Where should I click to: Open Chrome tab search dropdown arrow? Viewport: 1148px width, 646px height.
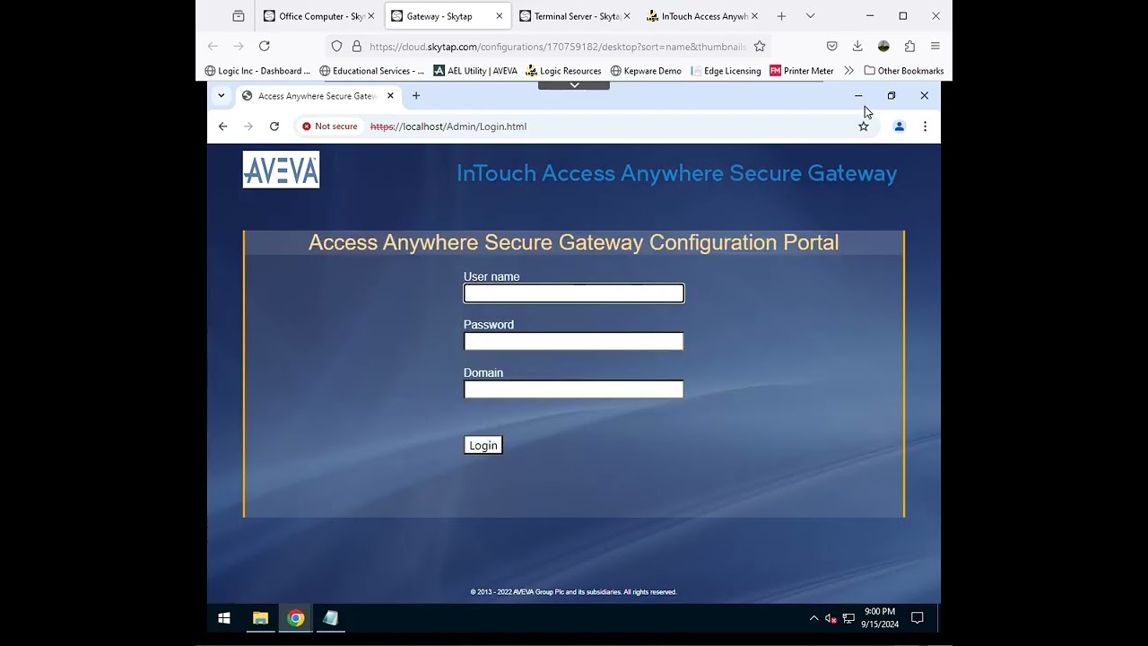pyautogui.click(x=222, y=95)
